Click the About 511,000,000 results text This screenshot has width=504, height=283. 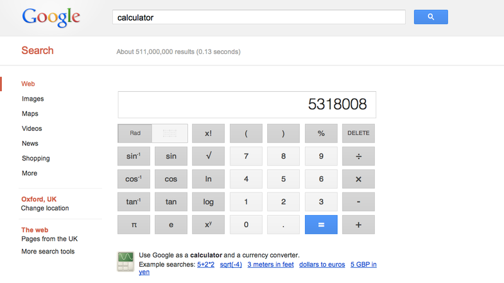(178, 52)
